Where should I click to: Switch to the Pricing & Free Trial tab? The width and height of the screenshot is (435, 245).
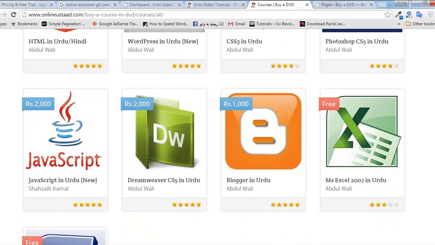pos(25,5)
